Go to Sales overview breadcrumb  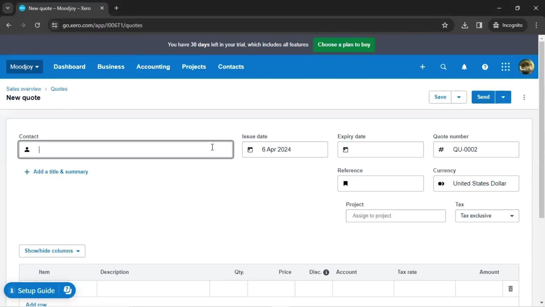24,89
